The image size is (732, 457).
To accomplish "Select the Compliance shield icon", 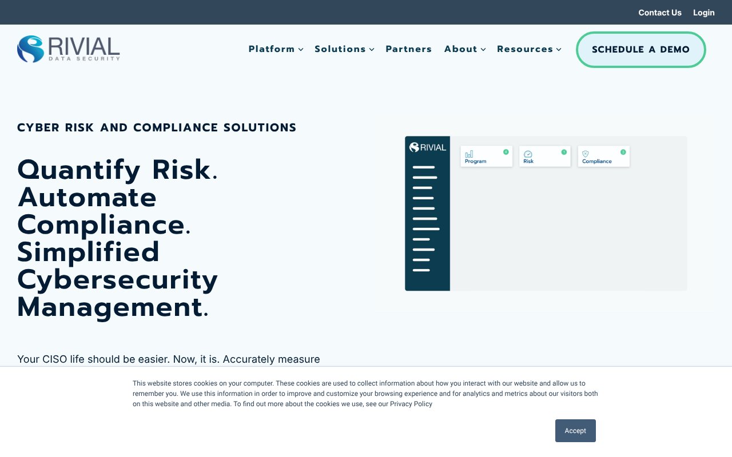I will (585, 154).
